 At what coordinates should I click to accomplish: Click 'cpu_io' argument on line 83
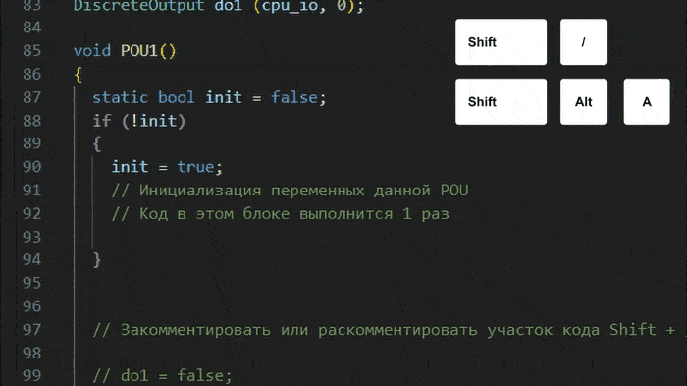coord(290,6)
